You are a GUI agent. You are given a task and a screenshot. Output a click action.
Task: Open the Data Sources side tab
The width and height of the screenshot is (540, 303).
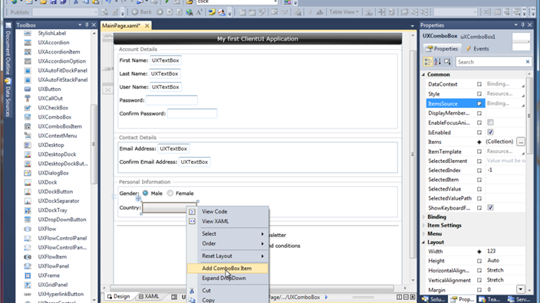coord(8,98)
